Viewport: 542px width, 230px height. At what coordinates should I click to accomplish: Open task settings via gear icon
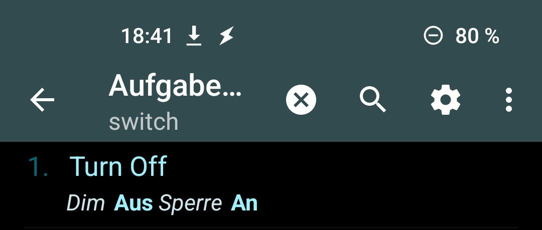[445, 99]
